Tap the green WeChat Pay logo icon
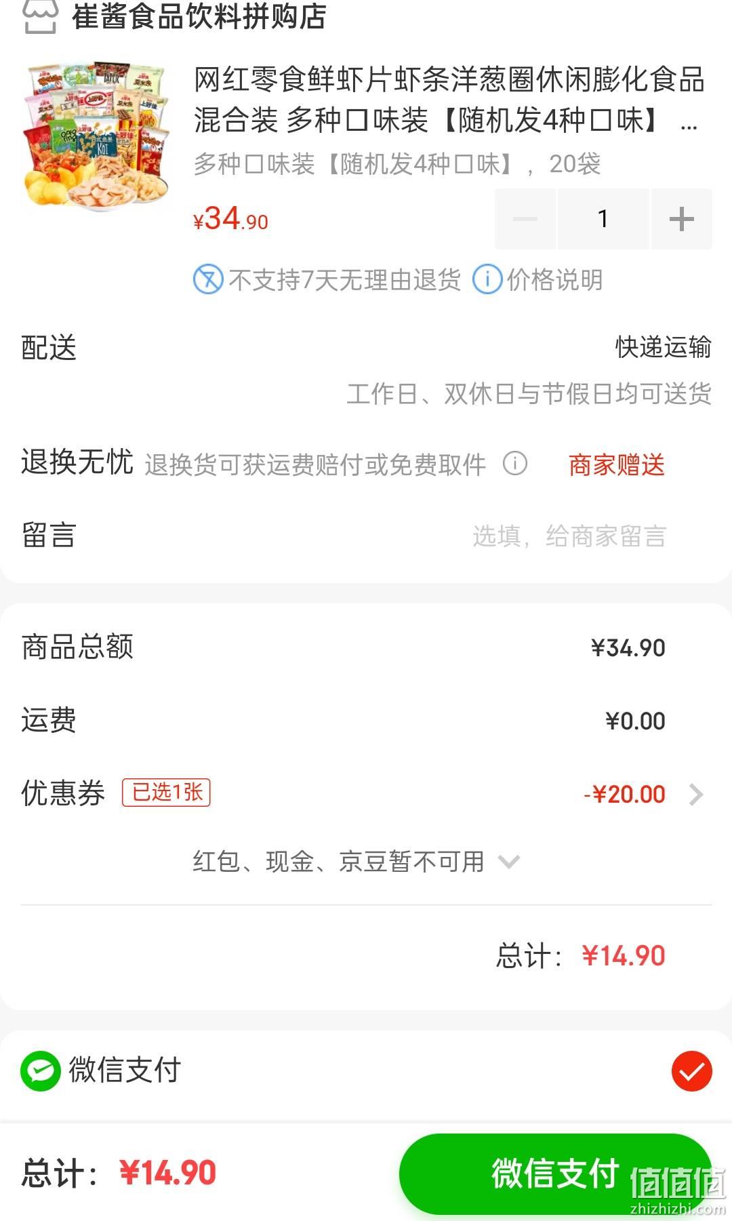The image size is (732, 1221). pyautogui.click(x=41, y=1071)
